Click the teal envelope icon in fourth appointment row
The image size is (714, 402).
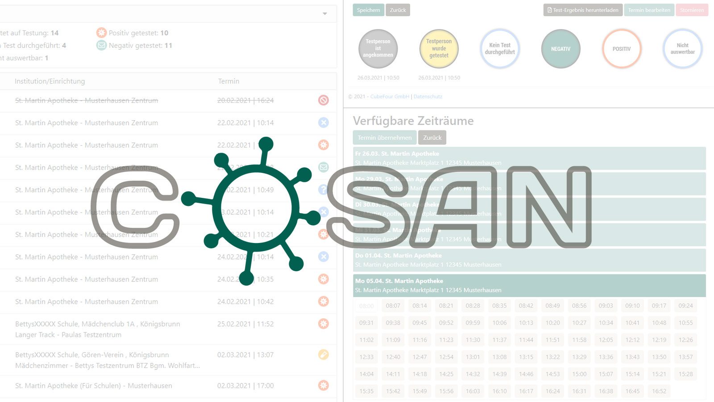click(324, 167)
